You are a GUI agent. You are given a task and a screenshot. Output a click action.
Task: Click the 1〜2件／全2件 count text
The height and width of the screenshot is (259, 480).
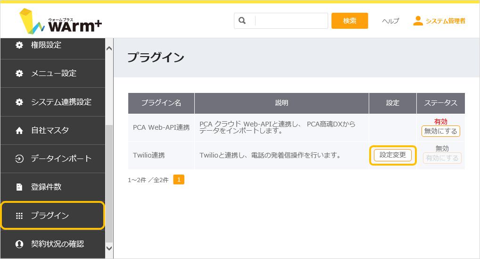click(x=148, y=180)
